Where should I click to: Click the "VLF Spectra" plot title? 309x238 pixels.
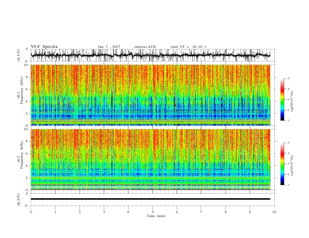(44, 47)
